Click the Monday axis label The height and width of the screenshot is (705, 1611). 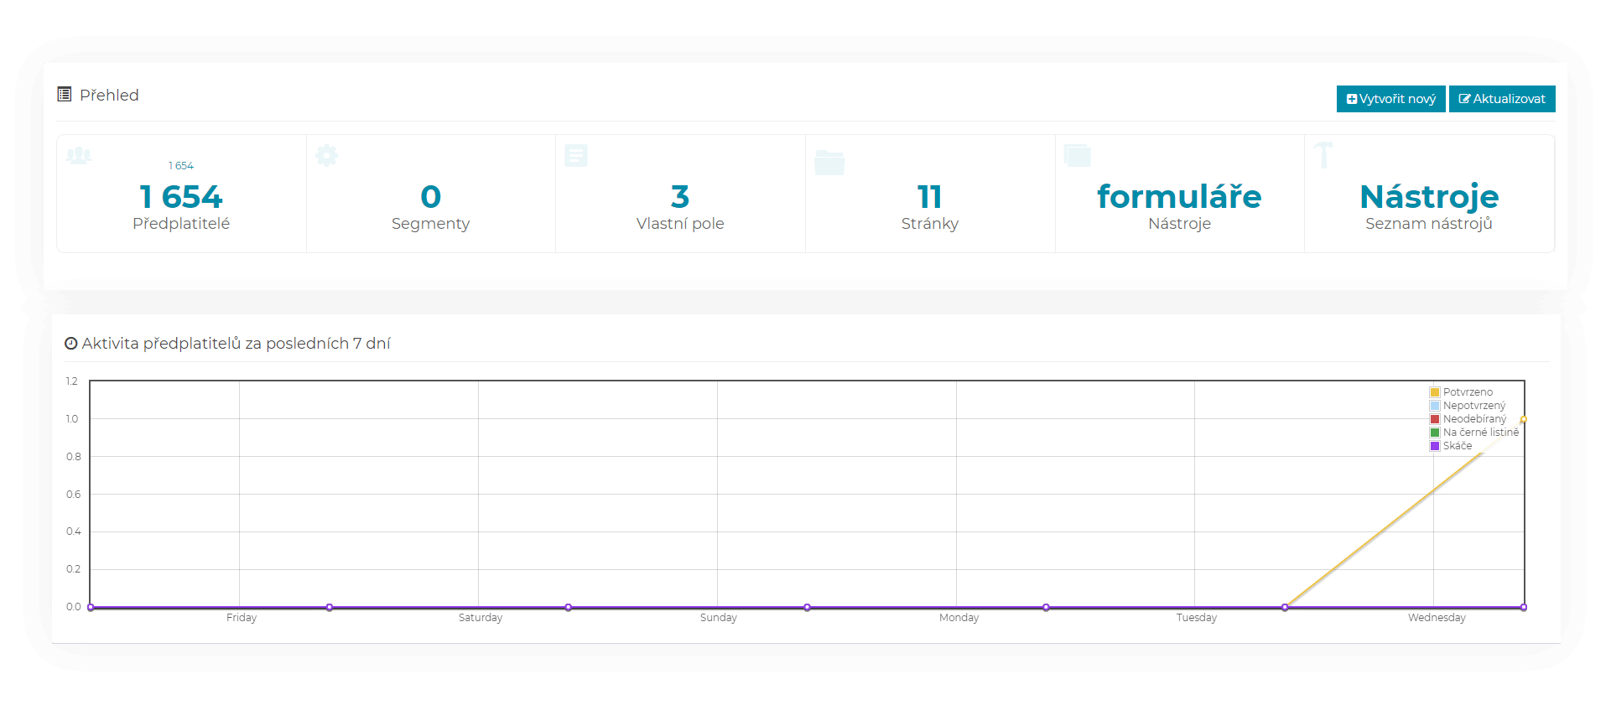coord(959,618)
